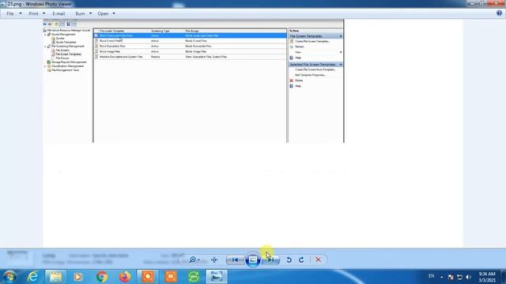Image resolution: width=506 pixels, height=284 pixels.
Task: Click Create File Screen Template action
Action: click(312, 41)
